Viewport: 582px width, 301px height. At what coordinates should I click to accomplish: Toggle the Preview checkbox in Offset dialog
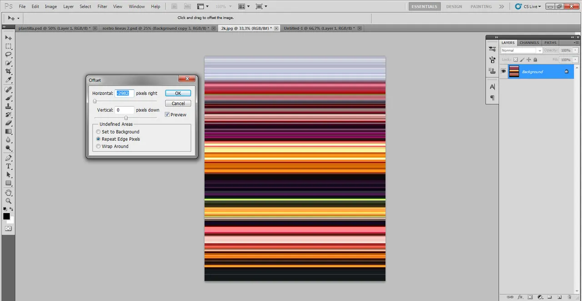coord(167,115)
